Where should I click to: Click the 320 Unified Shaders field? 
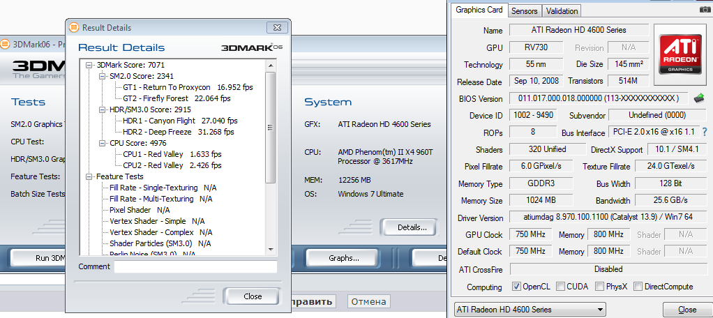pyautogui.click(x=548, y=149)
